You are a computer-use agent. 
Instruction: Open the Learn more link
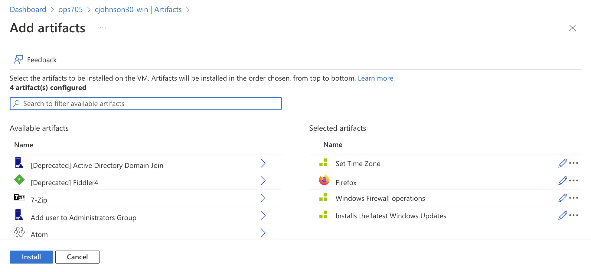pos(376,78)
